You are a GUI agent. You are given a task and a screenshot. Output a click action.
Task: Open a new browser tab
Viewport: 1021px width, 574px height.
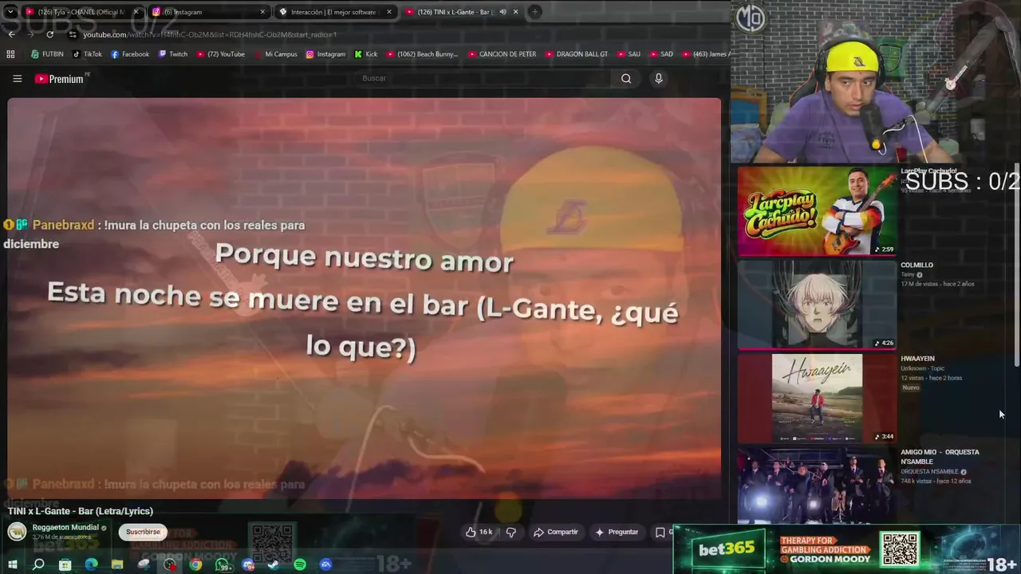click(x=535, y=12)
